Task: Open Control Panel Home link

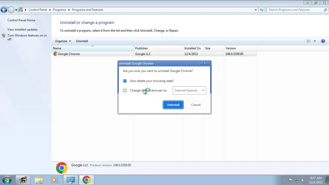Action: 21,20
